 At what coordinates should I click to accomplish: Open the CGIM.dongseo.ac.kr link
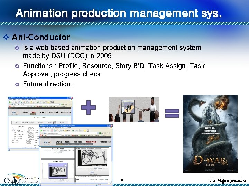(x=228, y=180)
